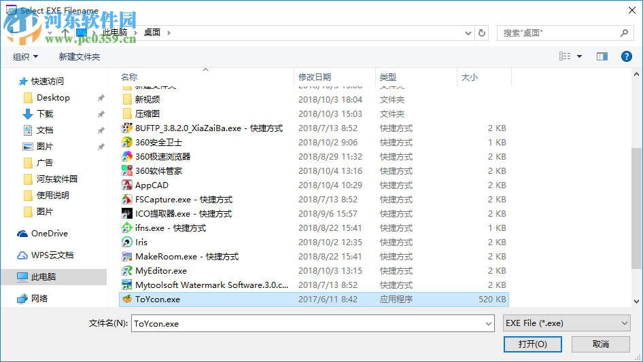
Task: Select 此电脑 in the navigation pane
Action: 53,276
